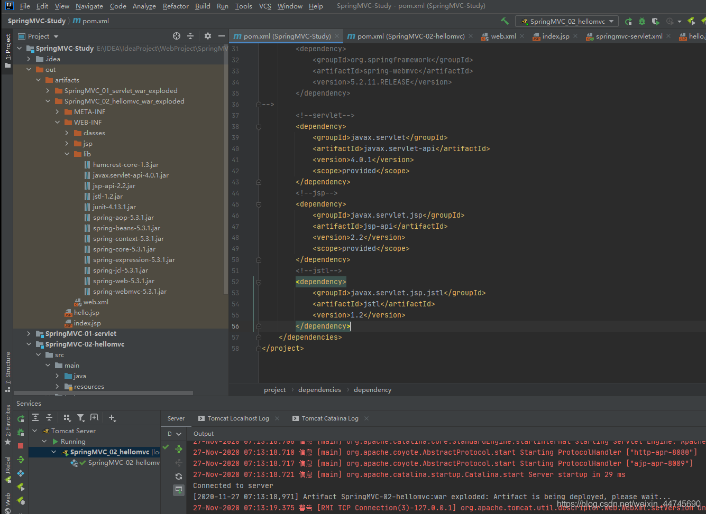
Task: Collapse the Tomcat Server tree node
Action: click(35, 431)
